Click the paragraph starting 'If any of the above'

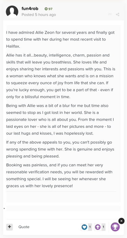click(x=61, y=149)
